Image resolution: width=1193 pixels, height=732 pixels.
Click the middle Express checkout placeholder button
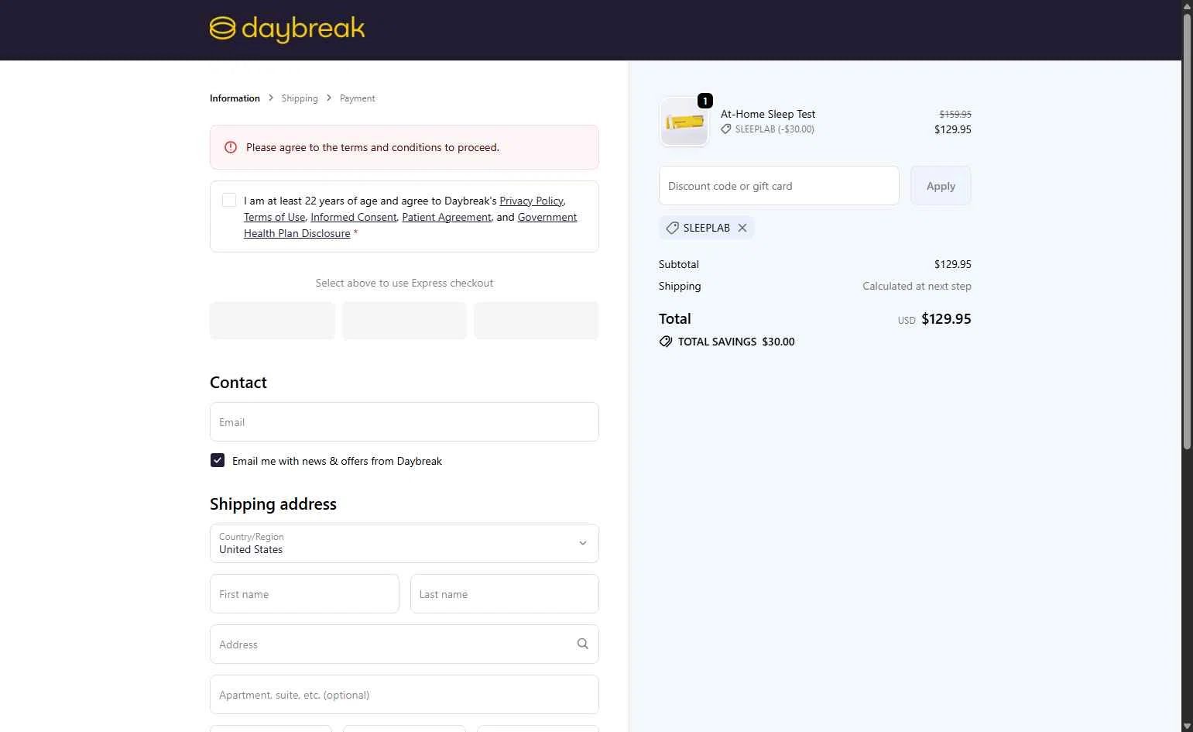pyautogui.click(x=404, y=321)
